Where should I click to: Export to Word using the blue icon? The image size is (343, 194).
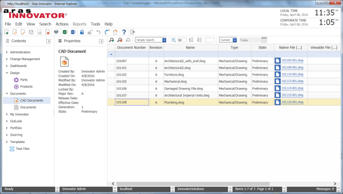(x=73, y=32)
